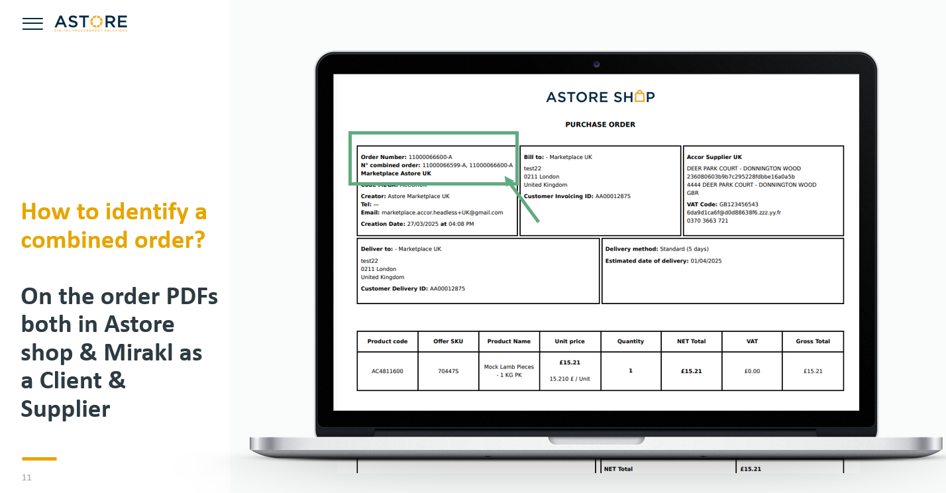
Task: Select quantity value 1 cell
Action: (631, 371)
